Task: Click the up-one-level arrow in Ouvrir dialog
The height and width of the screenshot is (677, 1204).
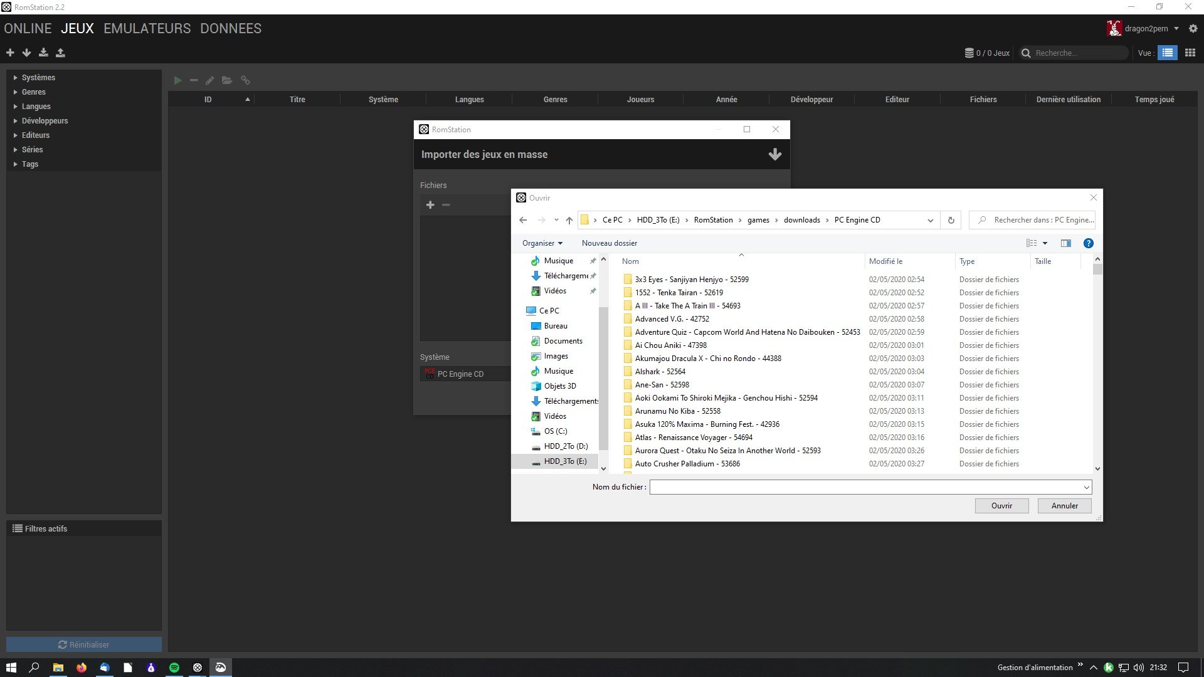Action: point(569,220)
